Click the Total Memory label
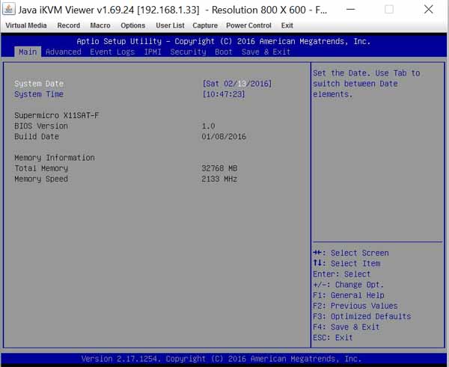This screenshot has height=367, width=449. (x=41, y=168)
